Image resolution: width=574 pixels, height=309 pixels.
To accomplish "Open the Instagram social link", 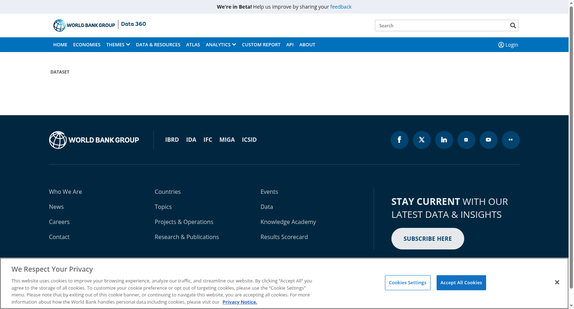I will pyautogui.click(x=466, y=140).
